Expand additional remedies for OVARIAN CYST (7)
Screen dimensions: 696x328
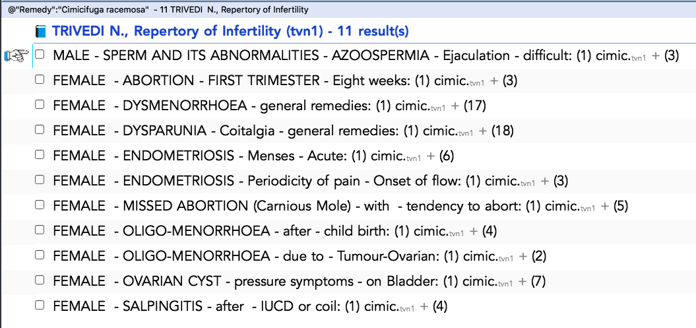pyautogui.click(x=523, y=281)
